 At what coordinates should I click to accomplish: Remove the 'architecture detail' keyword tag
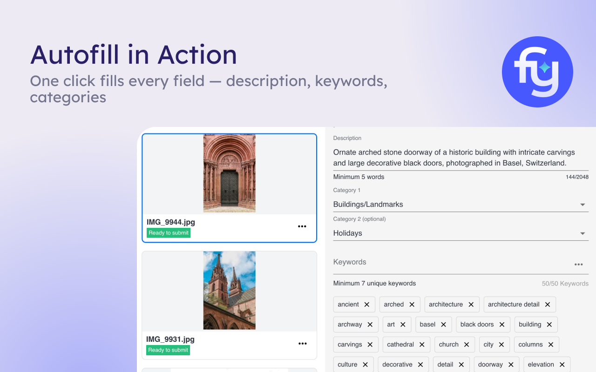click(548, 305)
